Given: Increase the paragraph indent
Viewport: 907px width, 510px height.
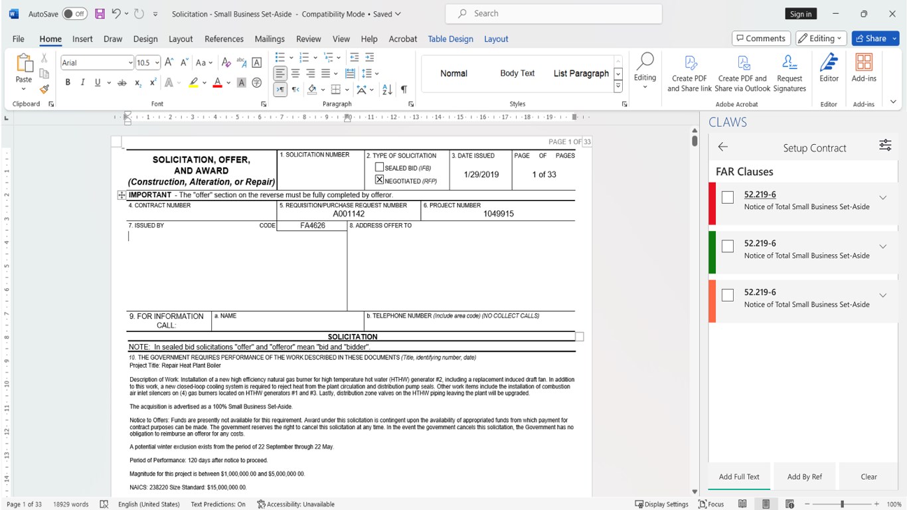Looking at the screenshot, I should [370, 57].
